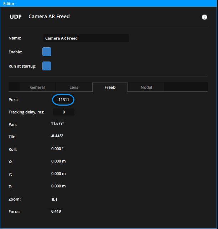Click the Tilt value -0.445°
Viewport: 218px width, 229px height.
point(57,136)
